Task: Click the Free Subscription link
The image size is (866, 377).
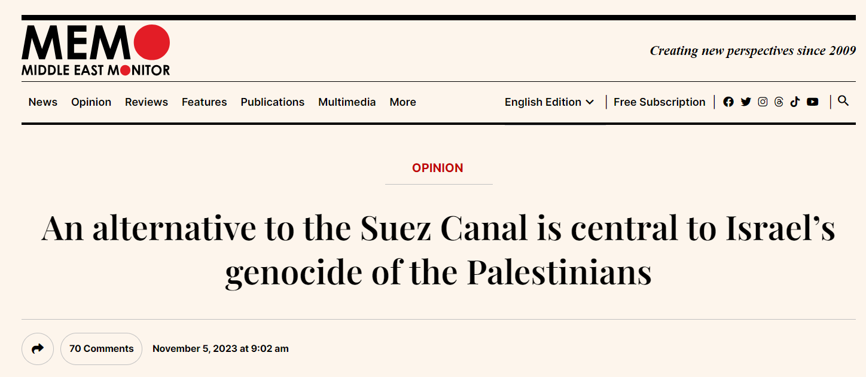Action: coord(660,102)
